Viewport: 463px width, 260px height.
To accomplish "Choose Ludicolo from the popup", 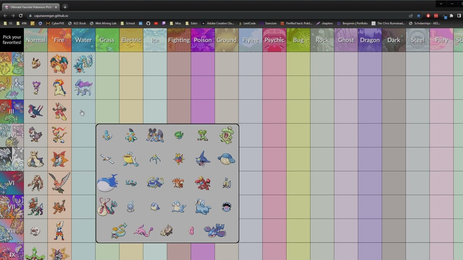I will [x=226, y=135].
